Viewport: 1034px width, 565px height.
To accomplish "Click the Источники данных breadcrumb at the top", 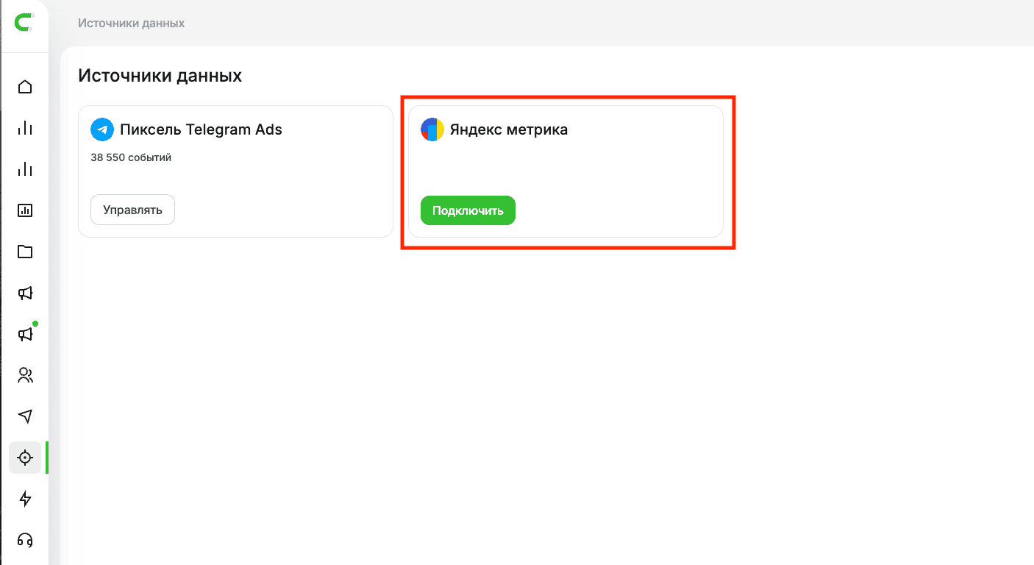I will pos(131,23).
